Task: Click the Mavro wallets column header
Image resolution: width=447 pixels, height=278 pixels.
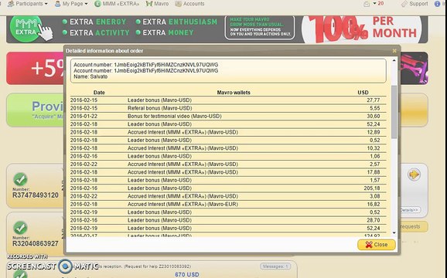Action: (234, 93)
